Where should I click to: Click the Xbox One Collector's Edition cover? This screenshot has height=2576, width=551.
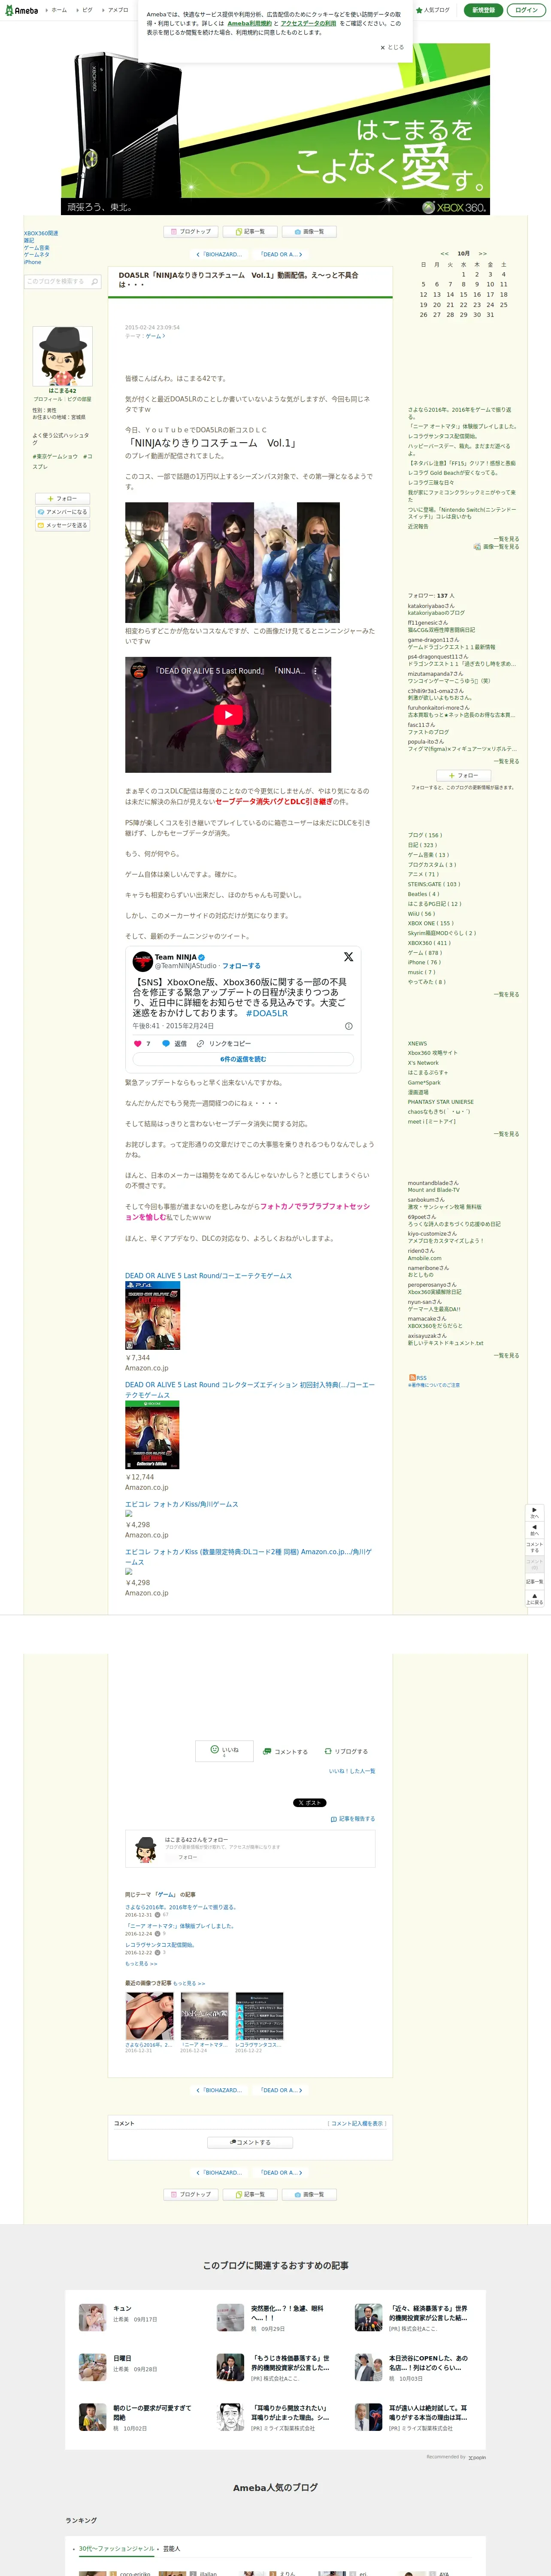152,1434
